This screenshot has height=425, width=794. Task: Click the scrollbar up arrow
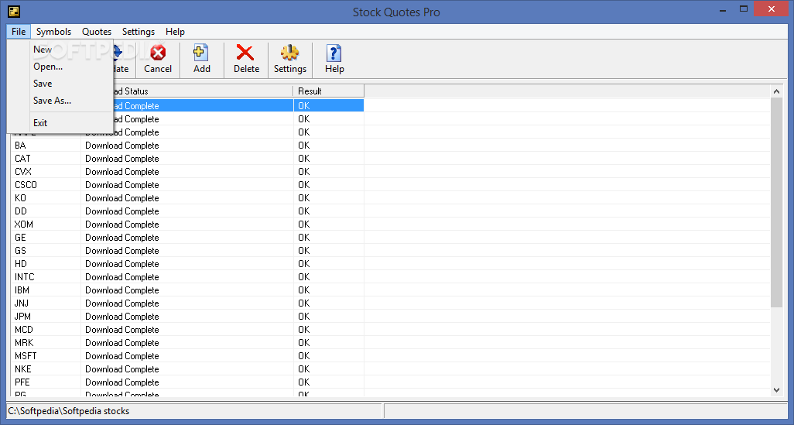point(776,91)
